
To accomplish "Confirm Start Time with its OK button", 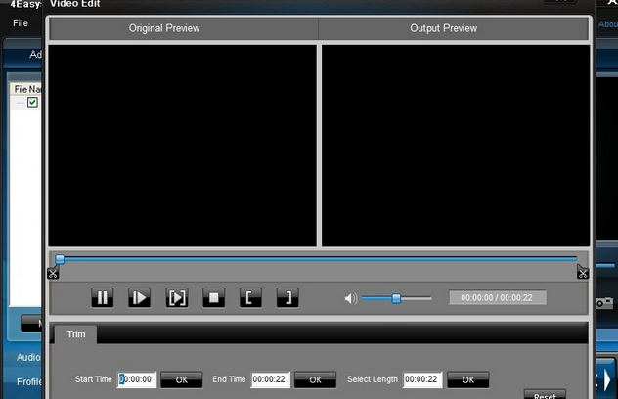I will (x=182, y=379).
